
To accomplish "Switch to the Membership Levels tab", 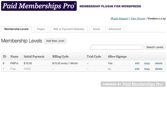I will pyautogui.click(x=16, y=29).
